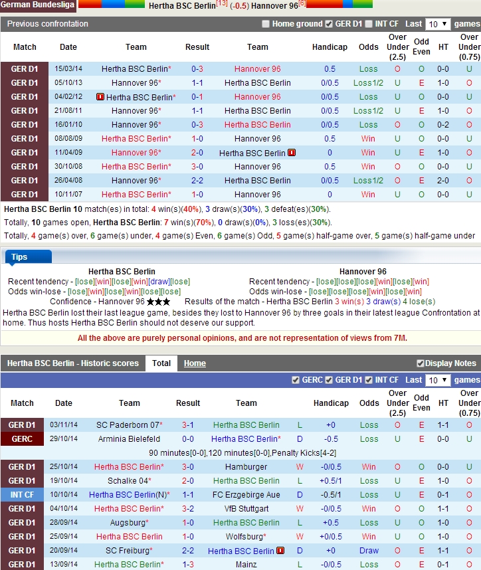Click German Bundesliga league label
The height and width of the screenshot is (570, 481).
[x=38, y=5]
